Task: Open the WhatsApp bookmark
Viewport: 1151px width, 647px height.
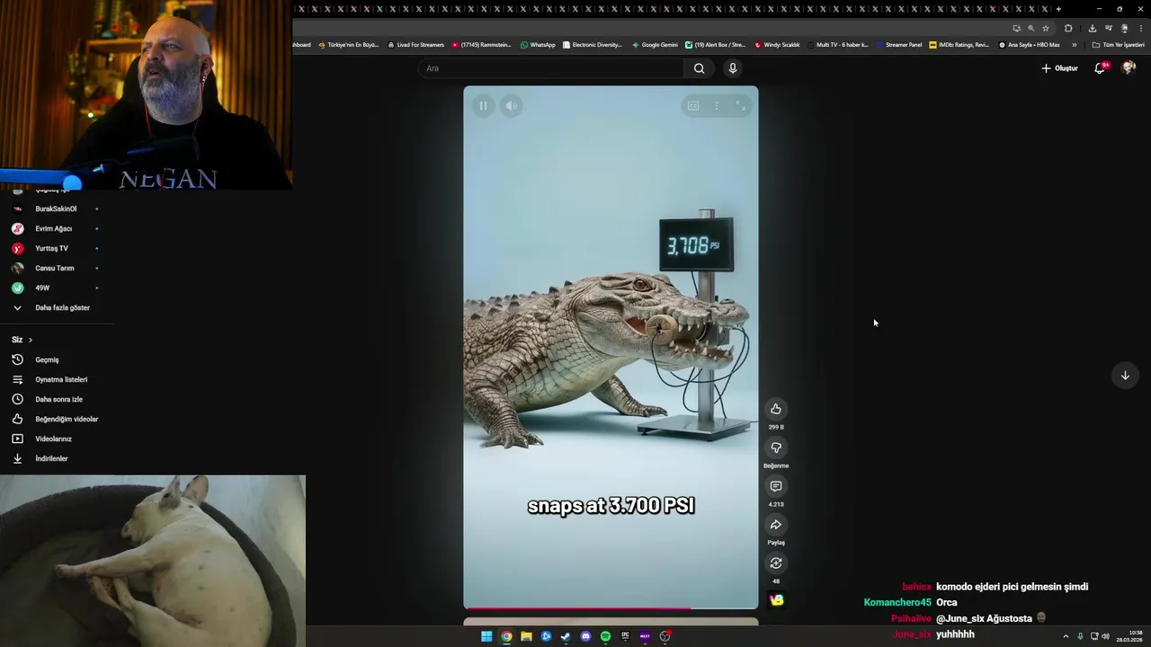Action: (538, 45)
